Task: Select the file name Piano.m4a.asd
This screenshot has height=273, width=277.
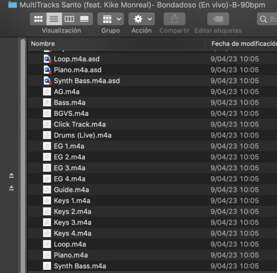Action: point(78,70)
